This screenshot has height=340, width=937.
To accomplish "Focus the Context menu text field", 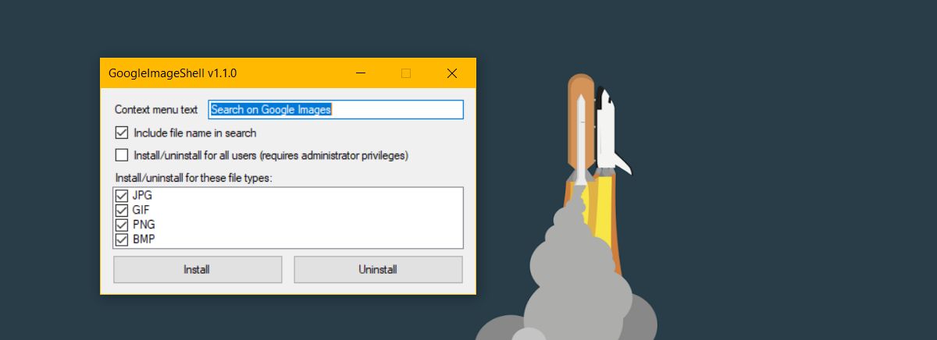I will 337,110.
